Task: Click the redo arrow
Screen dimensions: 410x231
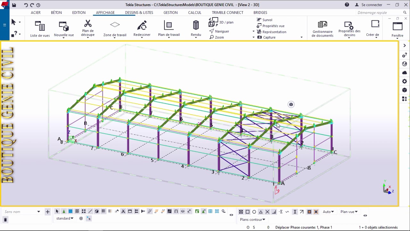Action: click(x=32, y=5)
